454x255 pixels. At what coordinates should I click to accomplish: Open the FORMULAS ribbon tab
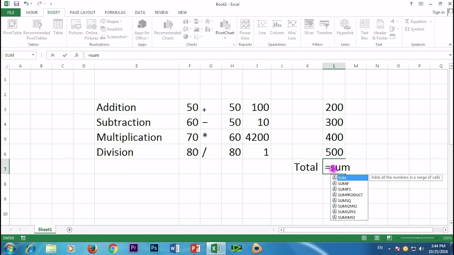pyautogui.click(x=115, y=12)
